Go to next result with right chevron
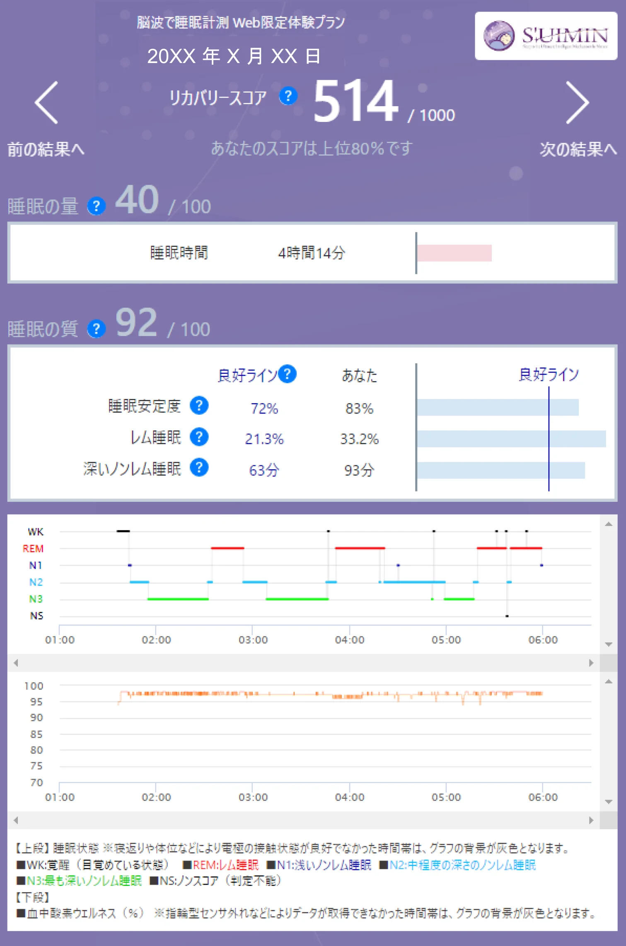The width and height of the screenshot is (626, 946). (x=578, y=102)
